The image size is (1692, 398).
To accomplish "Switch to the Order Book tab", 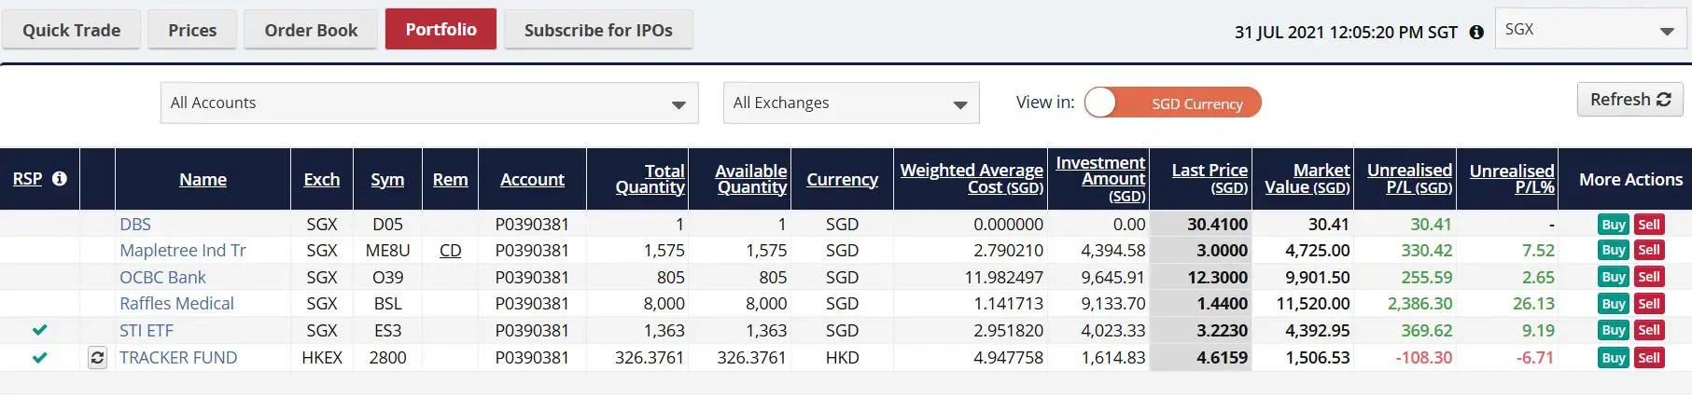I will coord(311,30).
